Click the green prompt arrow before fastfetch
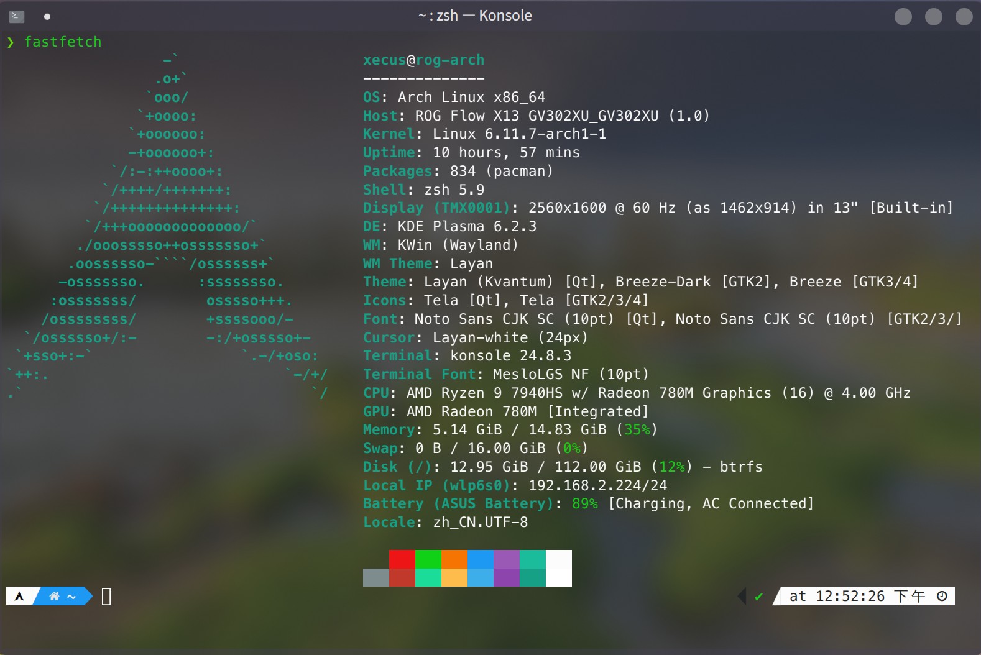Image resolution: width=981 pixels, height=655 pixels. coord(11,42)
